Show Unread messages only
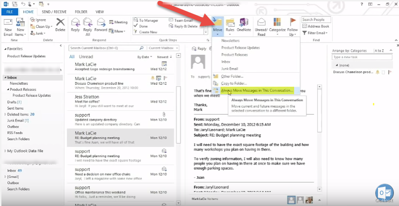The height and width of the screenshot is (206, 399). click(x=86, y=57)
